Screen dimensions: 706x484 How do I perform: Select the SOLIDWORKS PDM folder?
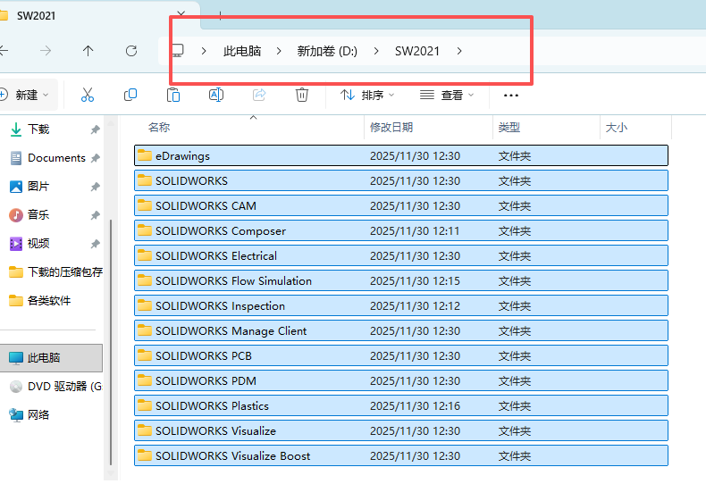(x=401, y=380)
